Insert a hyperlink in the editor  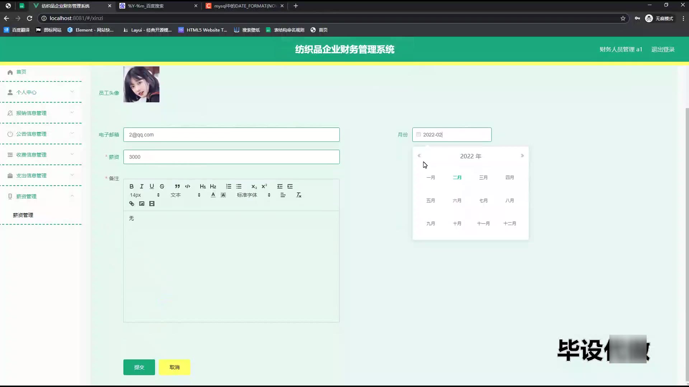(132, 204)
